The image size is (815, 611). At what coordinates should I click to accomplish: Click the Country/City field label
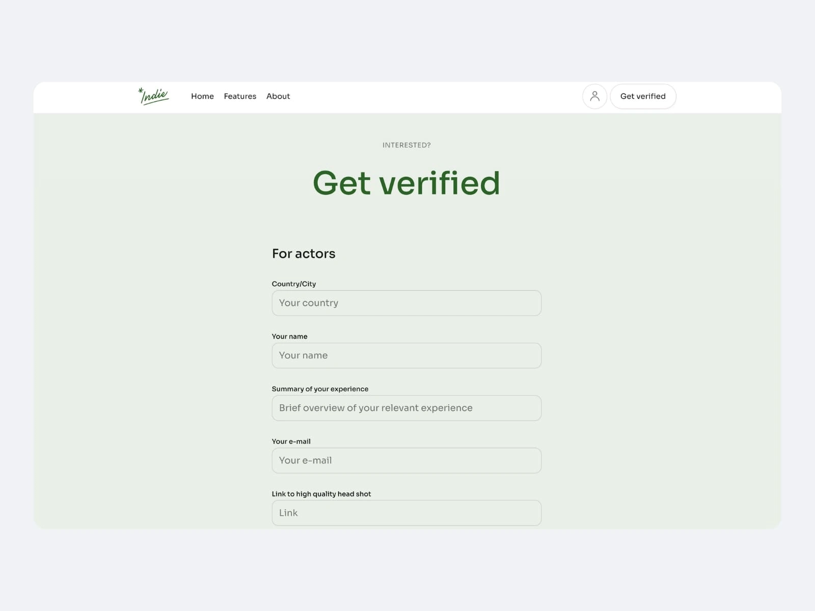tap(294, 284)
